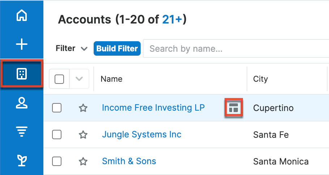Screen dimensions: 329x175
Task: Open the Opportunities funnel icon
Action: (x=22, y=132)
